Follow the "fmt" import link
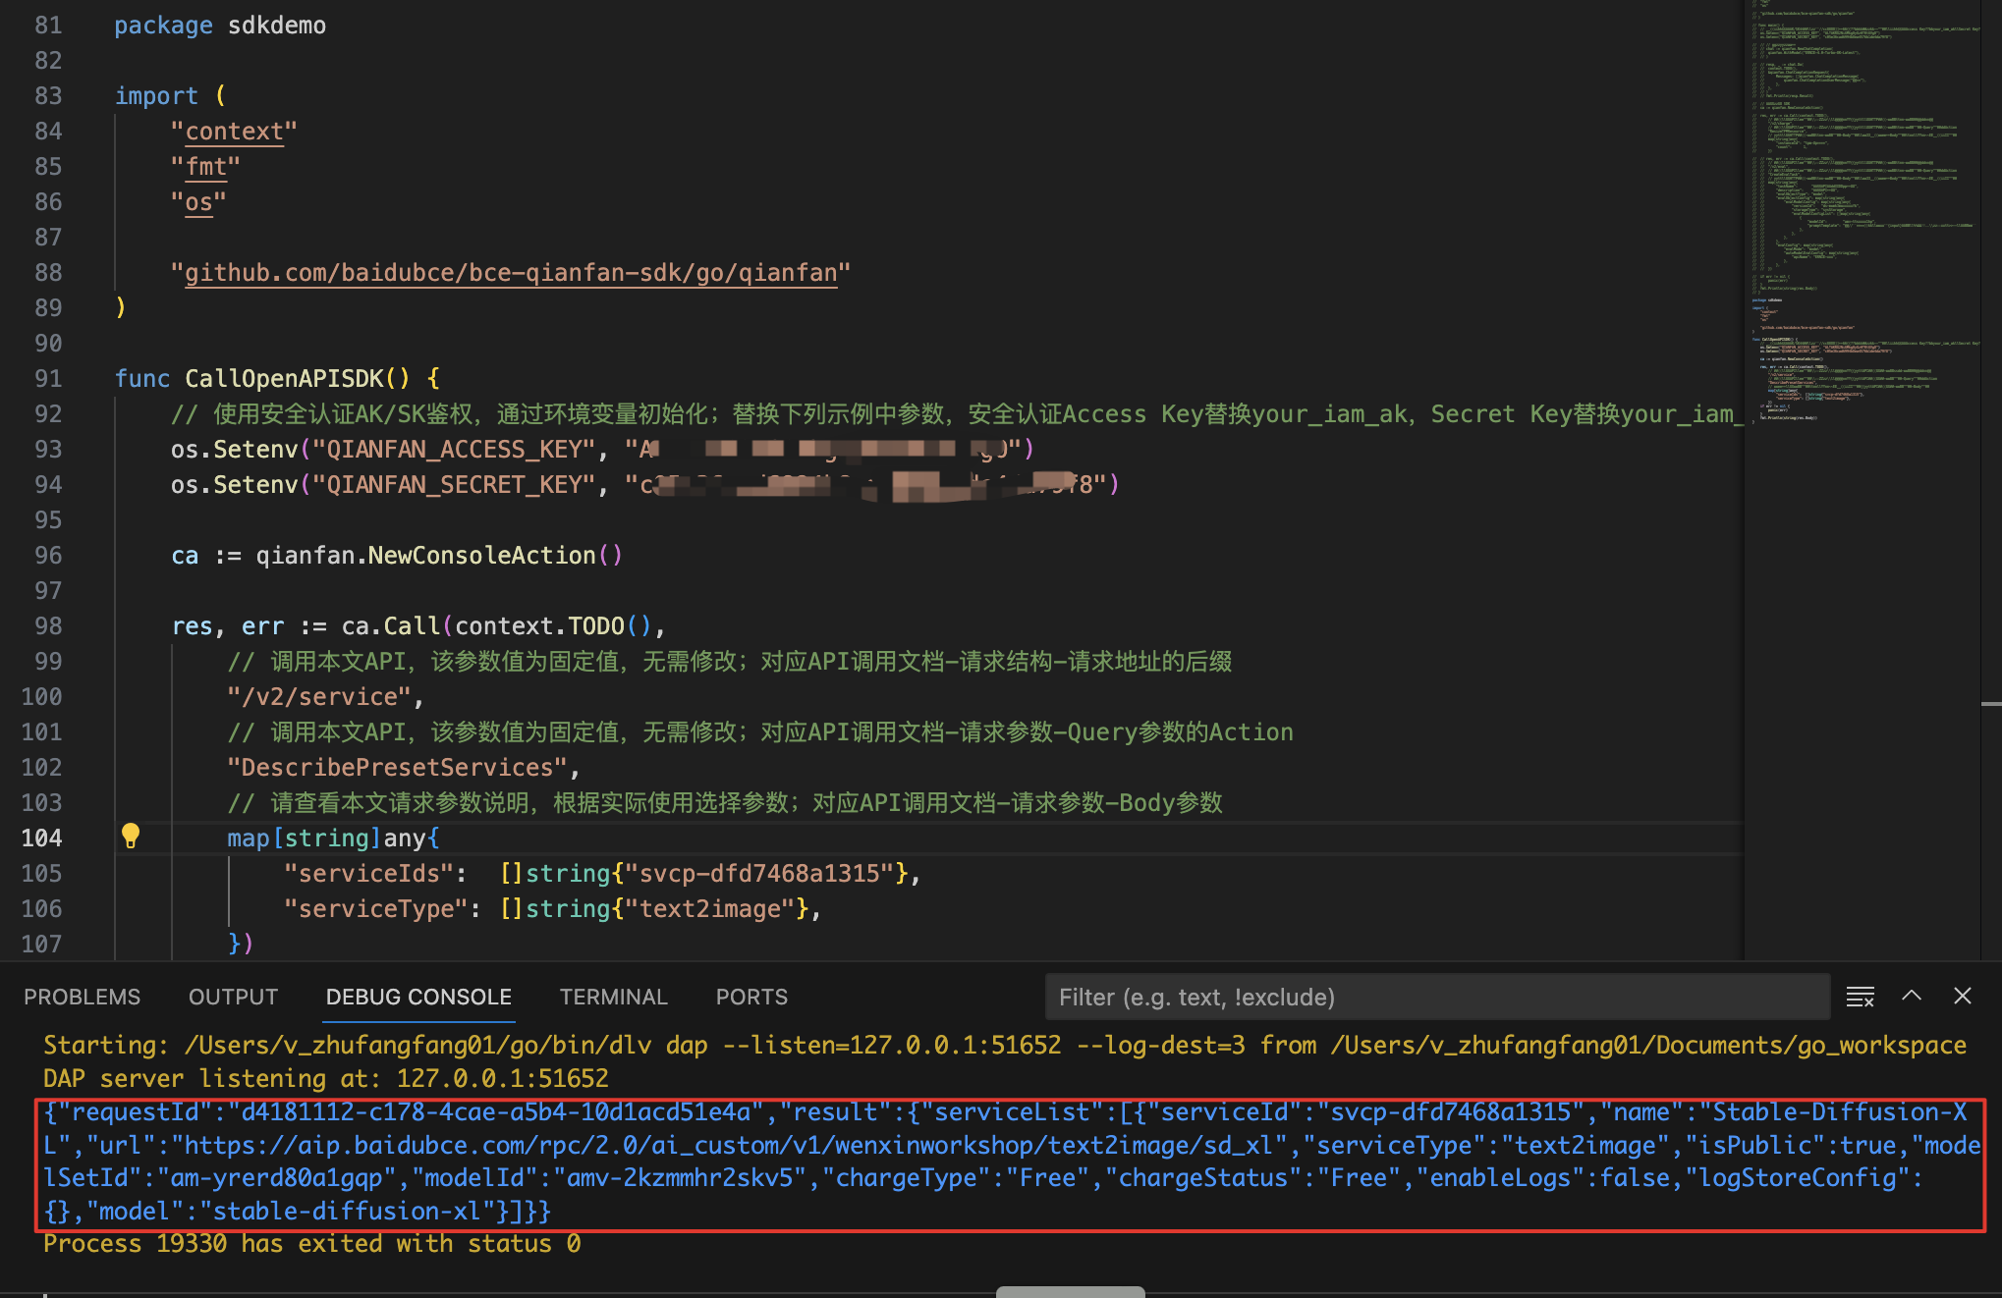Image resolution: width=2002 pixels, height=1298 pixels. 206,167
